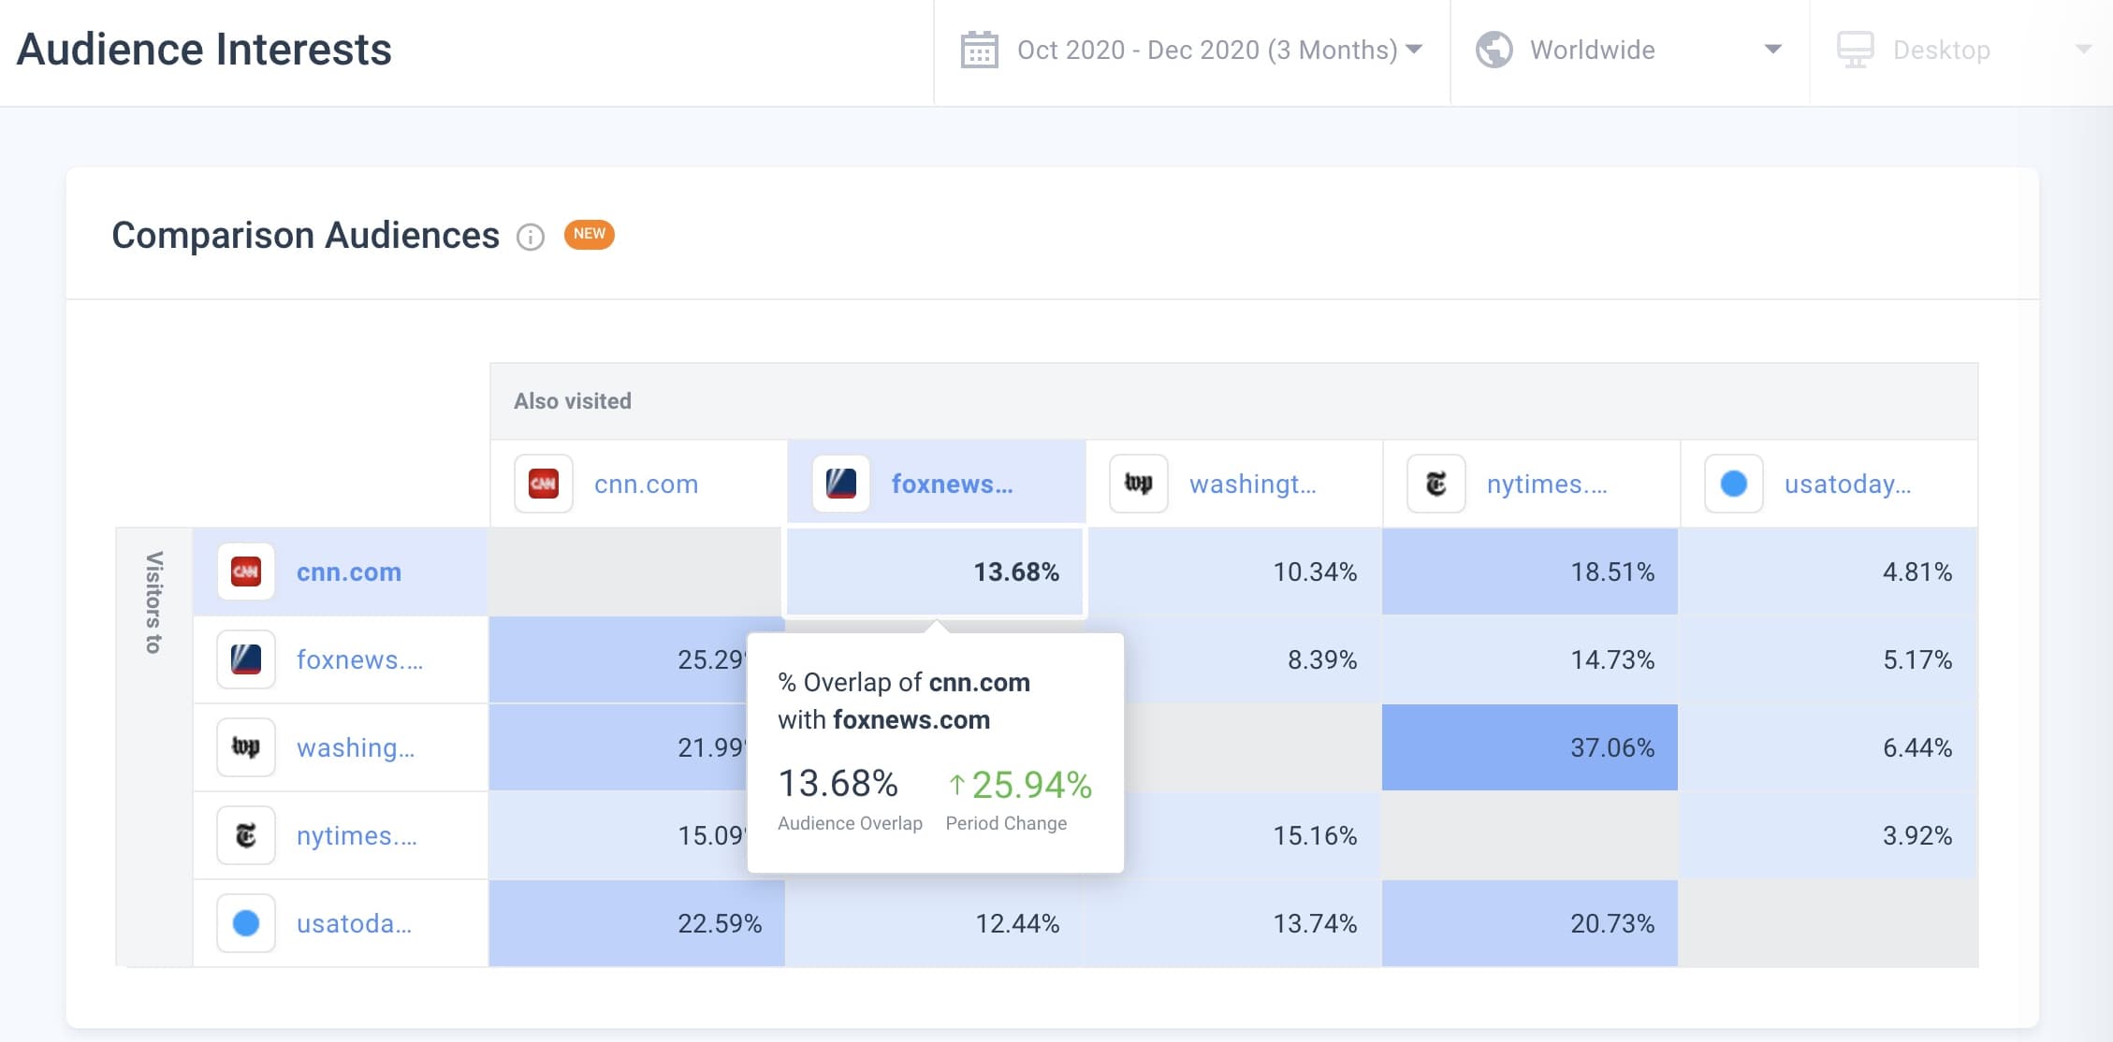This screenshot has width=2113, height=1042.
Task: Select the 13.74% cell
Action: (x=1232, y=923)
